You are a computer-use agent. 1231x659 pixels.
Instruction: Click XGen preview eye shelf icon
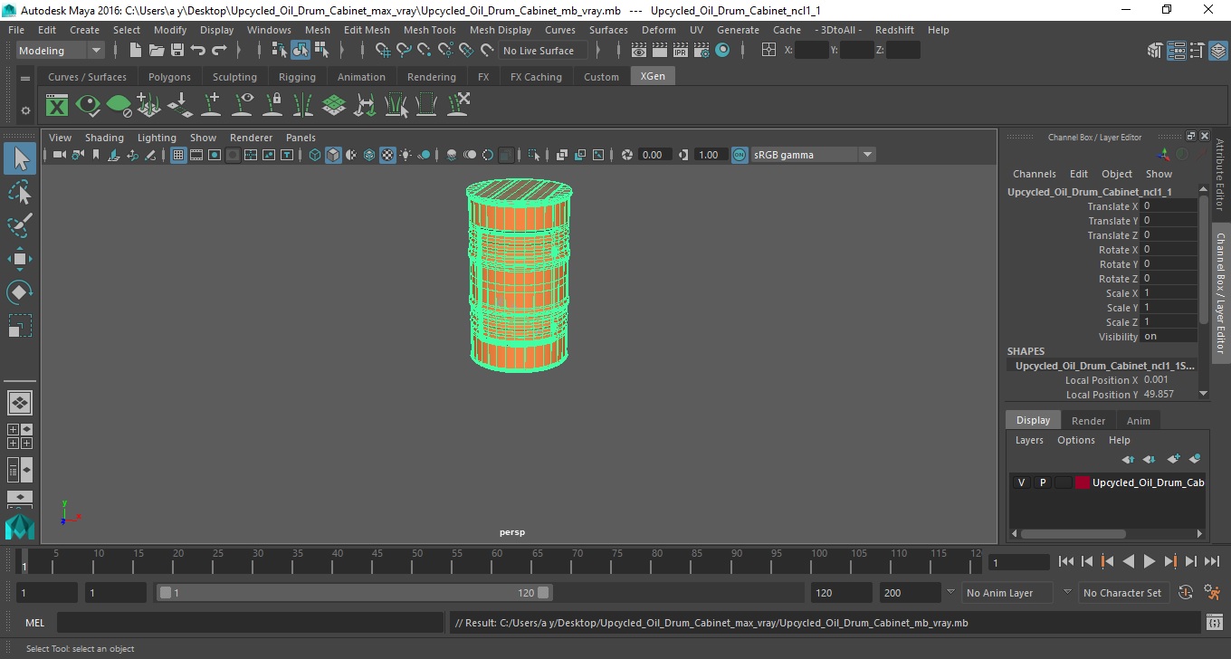[x=88, y=105]
